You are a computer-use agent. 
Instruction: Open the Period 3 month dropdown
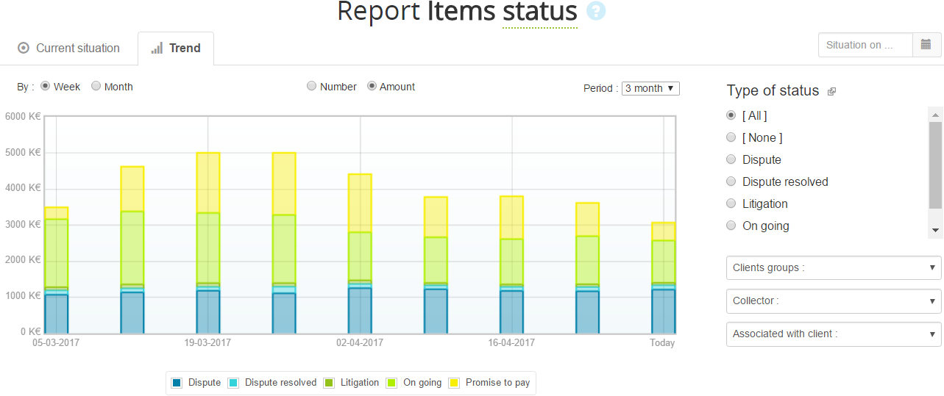coord(650,88)
